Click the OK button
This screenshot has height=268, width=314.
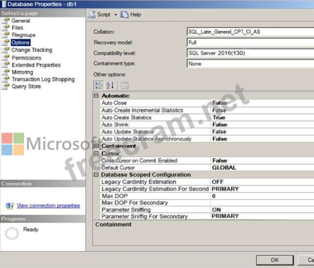point(275,260)
